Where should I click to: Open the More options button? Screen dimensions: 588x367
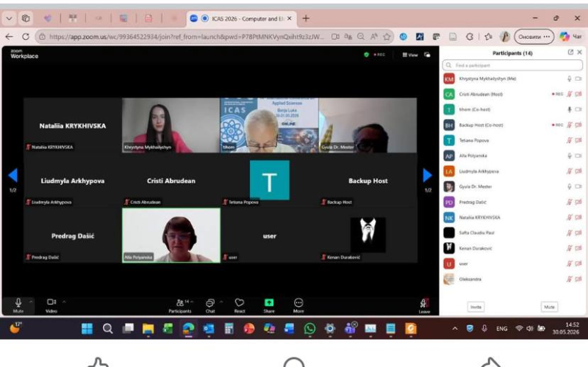click(x=298, y=305)
